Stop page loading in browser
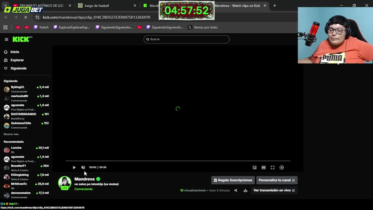Image resolution: width=373 pixels, height=210 pixels. pos(25,17)
